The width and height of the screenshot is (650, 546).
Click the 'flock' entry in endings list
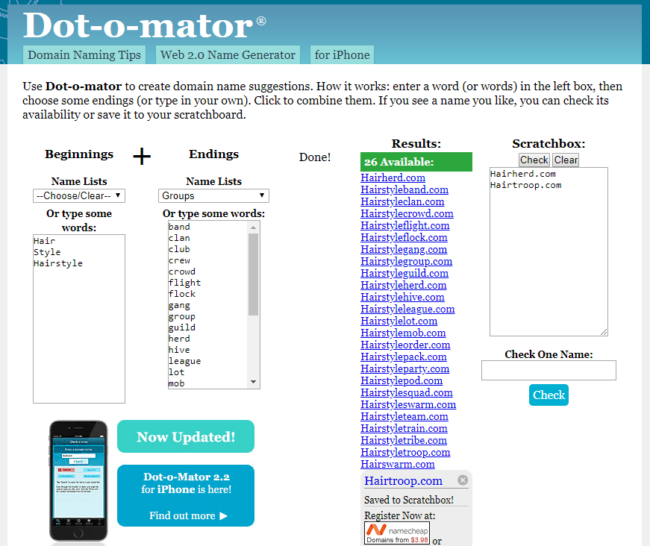(182, 294)
